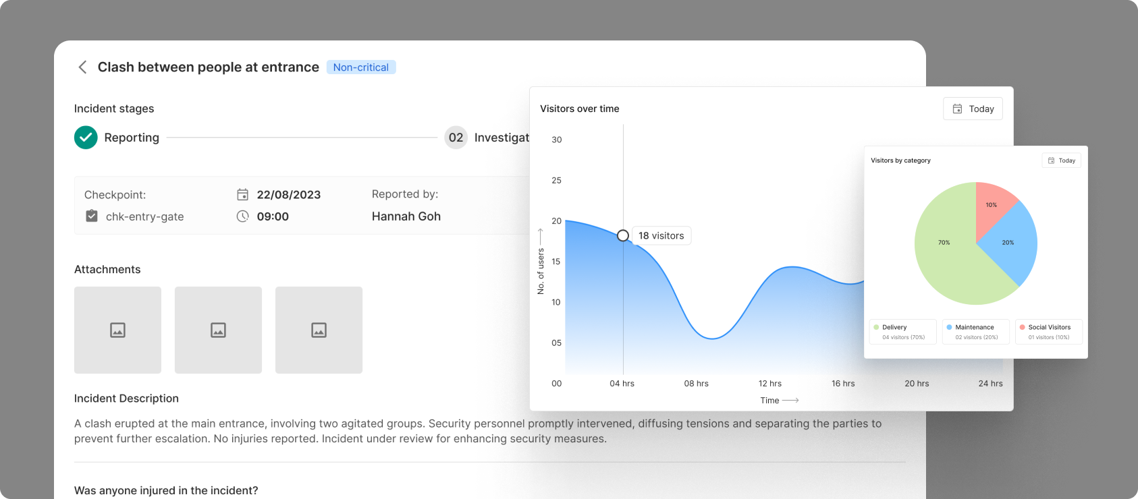
Task: Click the calendar icon beside 22/08/2023
Action: click(x=243, y=195)
